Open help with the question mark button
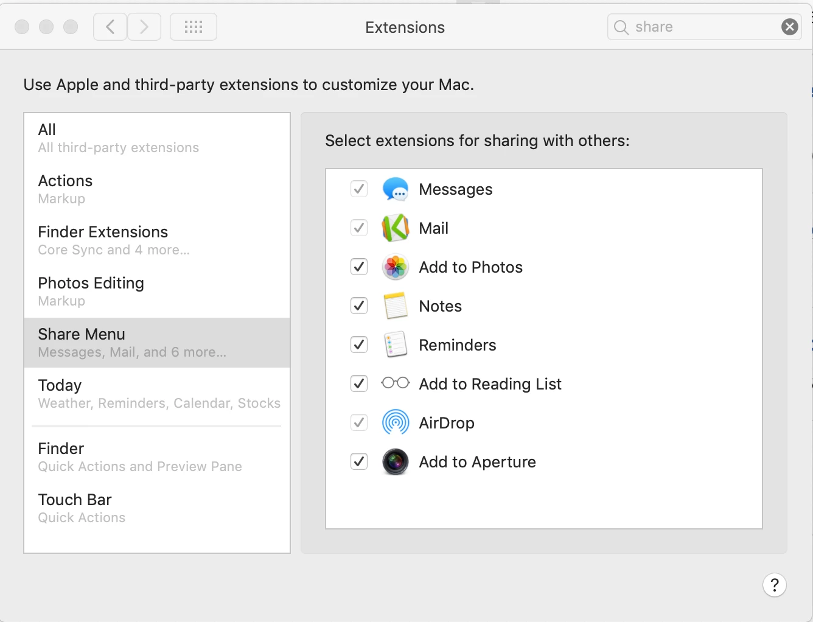 click(775, 585)
